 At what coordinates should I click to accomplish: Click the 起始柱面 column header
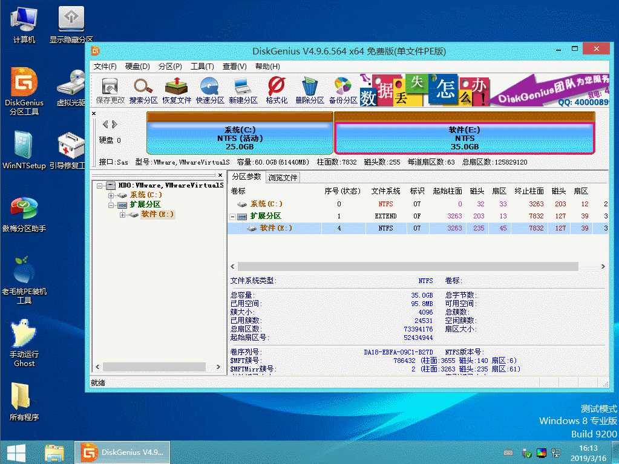click(447, 191)
